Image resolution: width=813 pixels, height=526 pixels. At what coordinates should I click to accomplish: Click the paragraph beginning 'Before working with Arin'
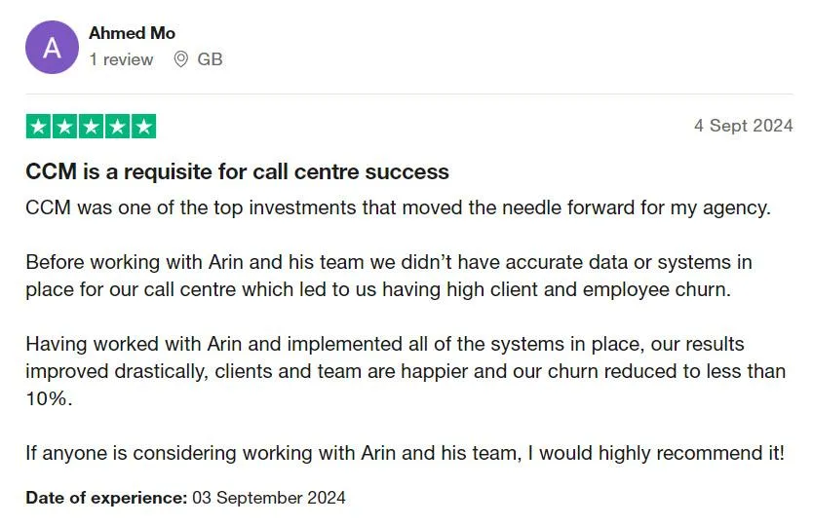click(x=389, y=276)
